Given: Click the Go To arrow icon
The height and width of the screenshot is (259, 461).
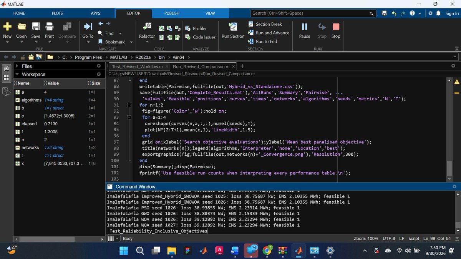Looking at the screenshot, I should [88, 27].
